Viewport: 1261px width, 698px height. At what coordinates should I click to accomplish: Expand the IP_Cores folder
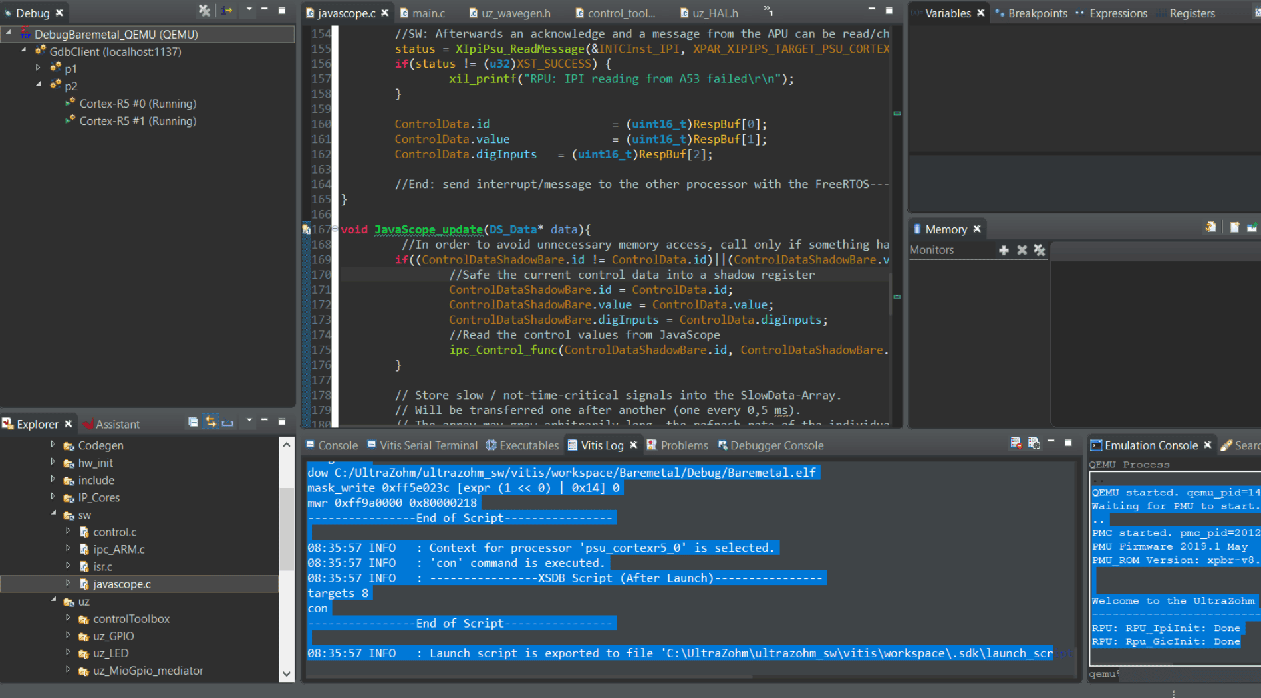click(53, 496)
